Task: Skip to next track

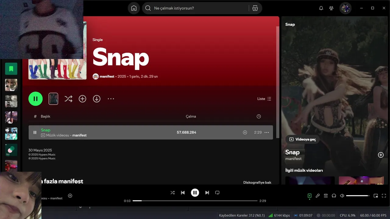Action: click(x=207, y=193)
